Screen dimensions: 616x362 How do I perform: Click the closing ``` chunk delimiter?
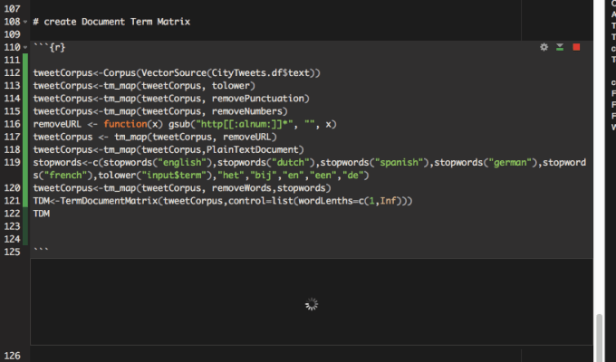pyautogui.click(x=41, y=249)
